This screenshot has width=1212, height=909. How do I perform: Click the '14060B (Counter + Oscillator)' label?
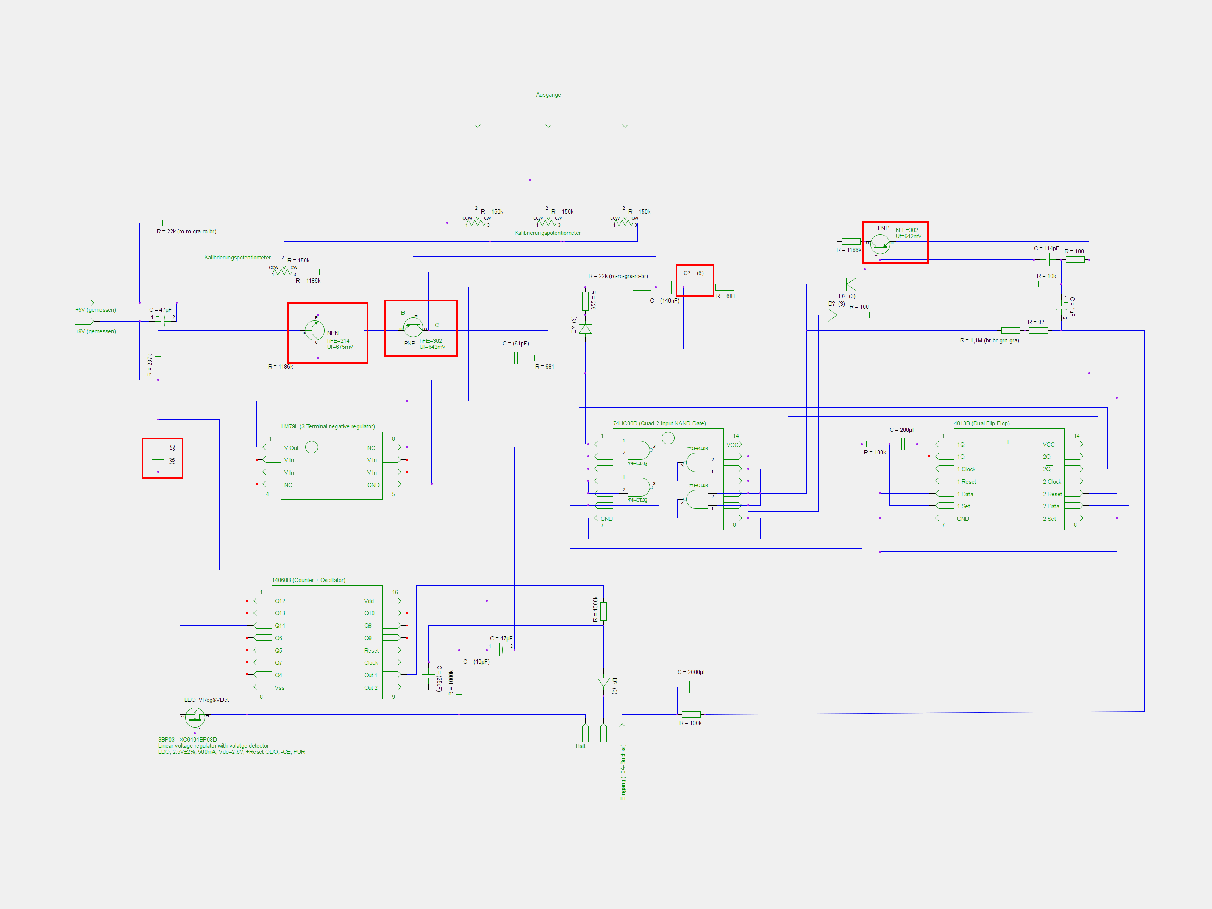click(308, 580)
